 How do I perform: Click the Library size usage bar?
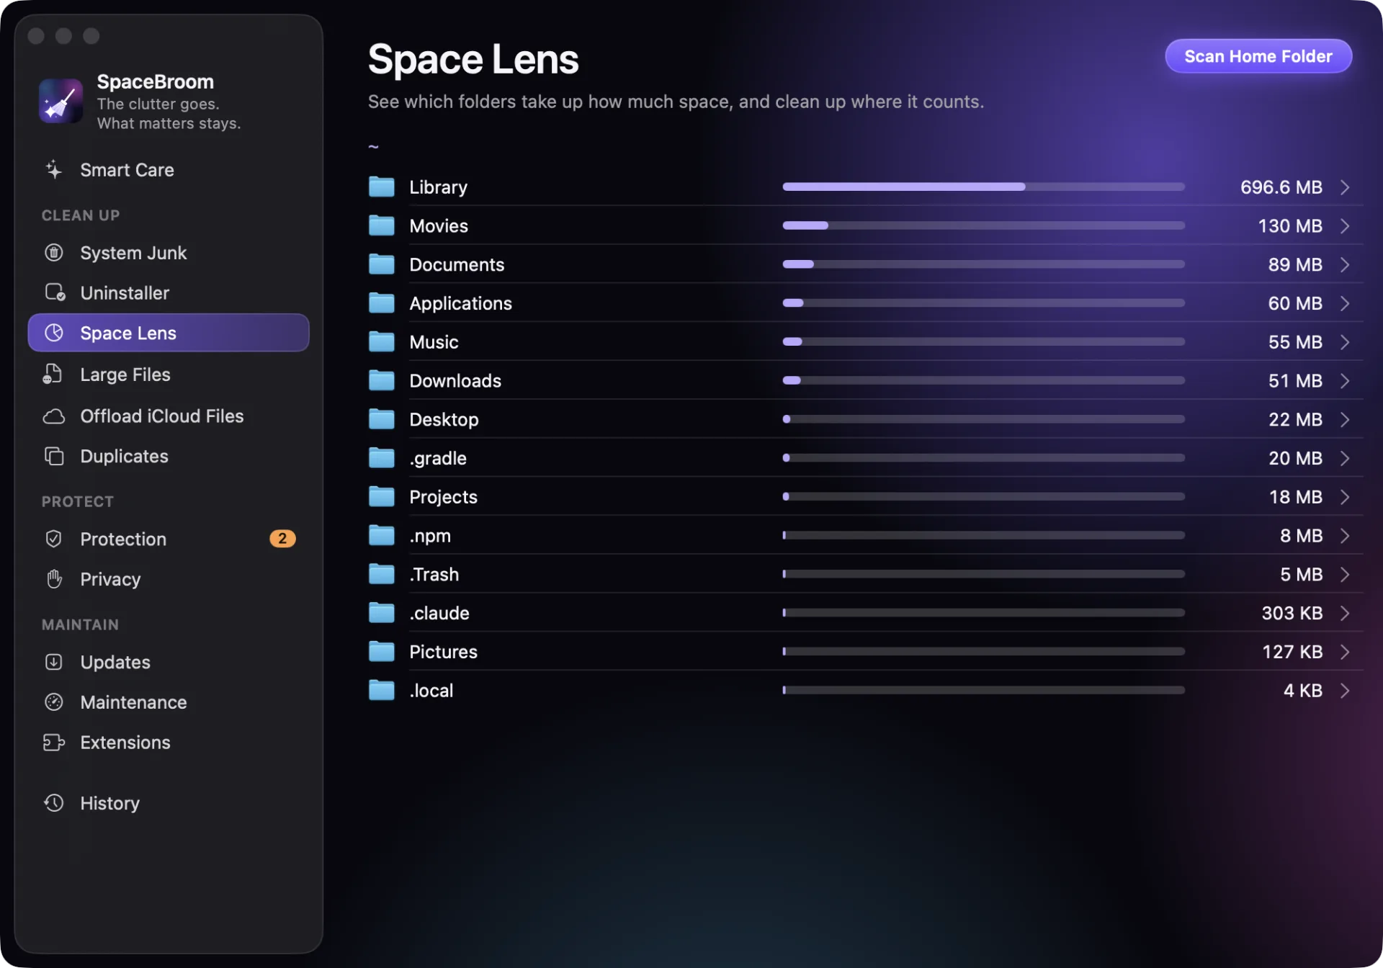[983, 187]
